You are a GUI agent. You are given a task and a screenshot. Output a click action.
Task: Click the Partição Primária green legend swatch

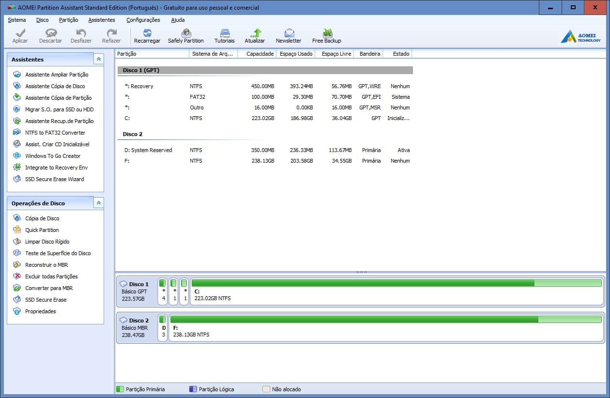[x=120, y=389]
